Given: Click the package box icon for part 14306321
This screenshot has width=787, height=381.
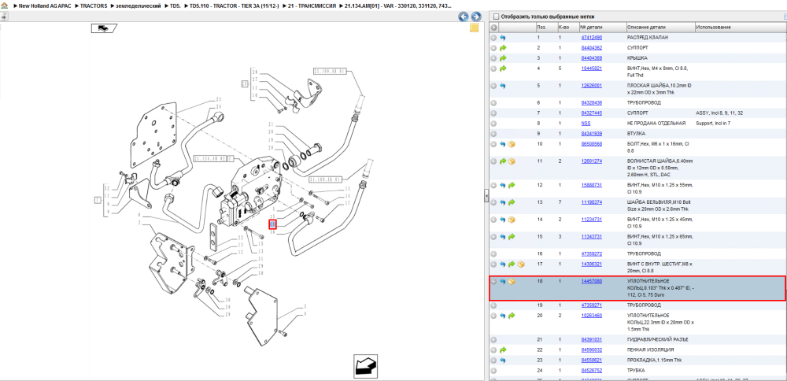Looking at the screenshot, I should [521, 264].
